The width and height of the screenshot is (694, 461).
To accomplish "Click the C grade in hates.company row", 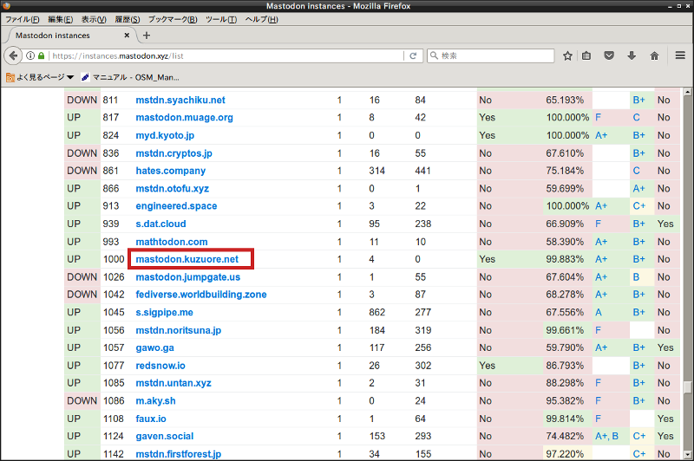I will click(x=636, y=171).
